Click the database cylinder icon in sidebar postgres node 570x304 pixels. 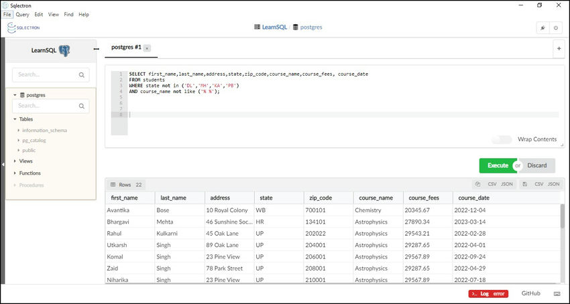tap(22, 95)
